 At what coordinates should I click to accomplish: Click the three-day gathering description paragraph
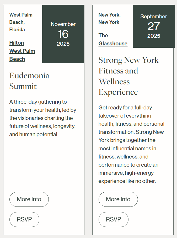tap(43, 118)
